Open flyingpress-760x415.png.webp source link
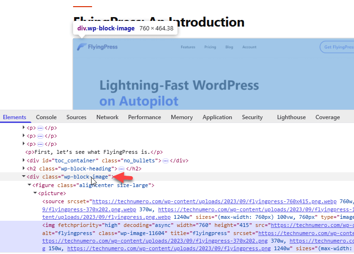The height and width of the screenshot is (254, 354). point(214,201)
